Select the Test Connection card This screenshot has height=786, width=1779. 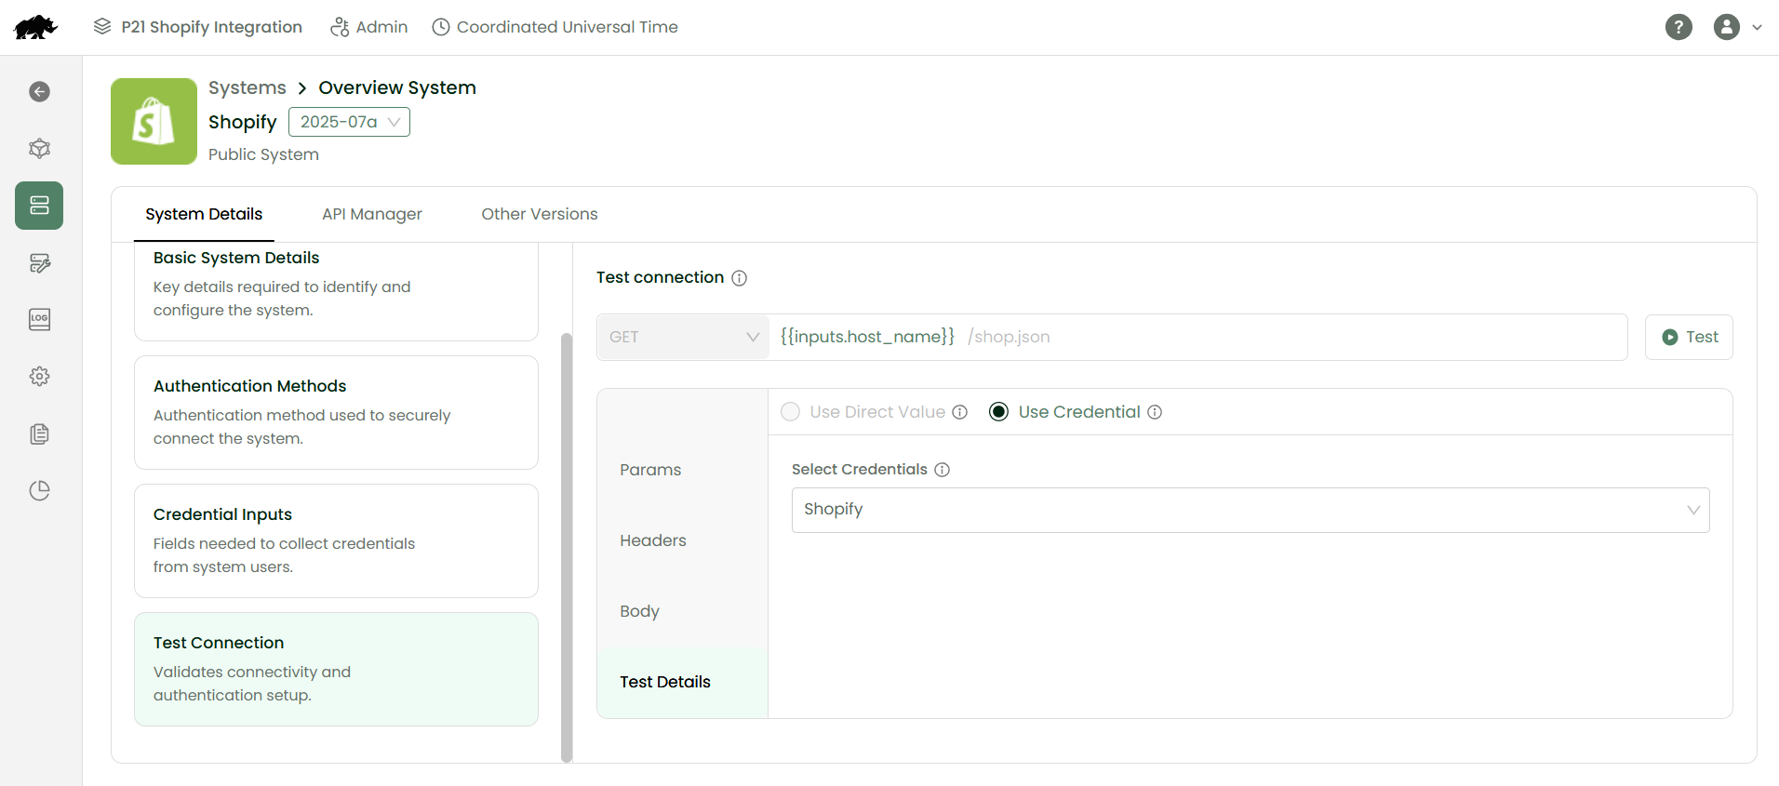coord(336,669)
